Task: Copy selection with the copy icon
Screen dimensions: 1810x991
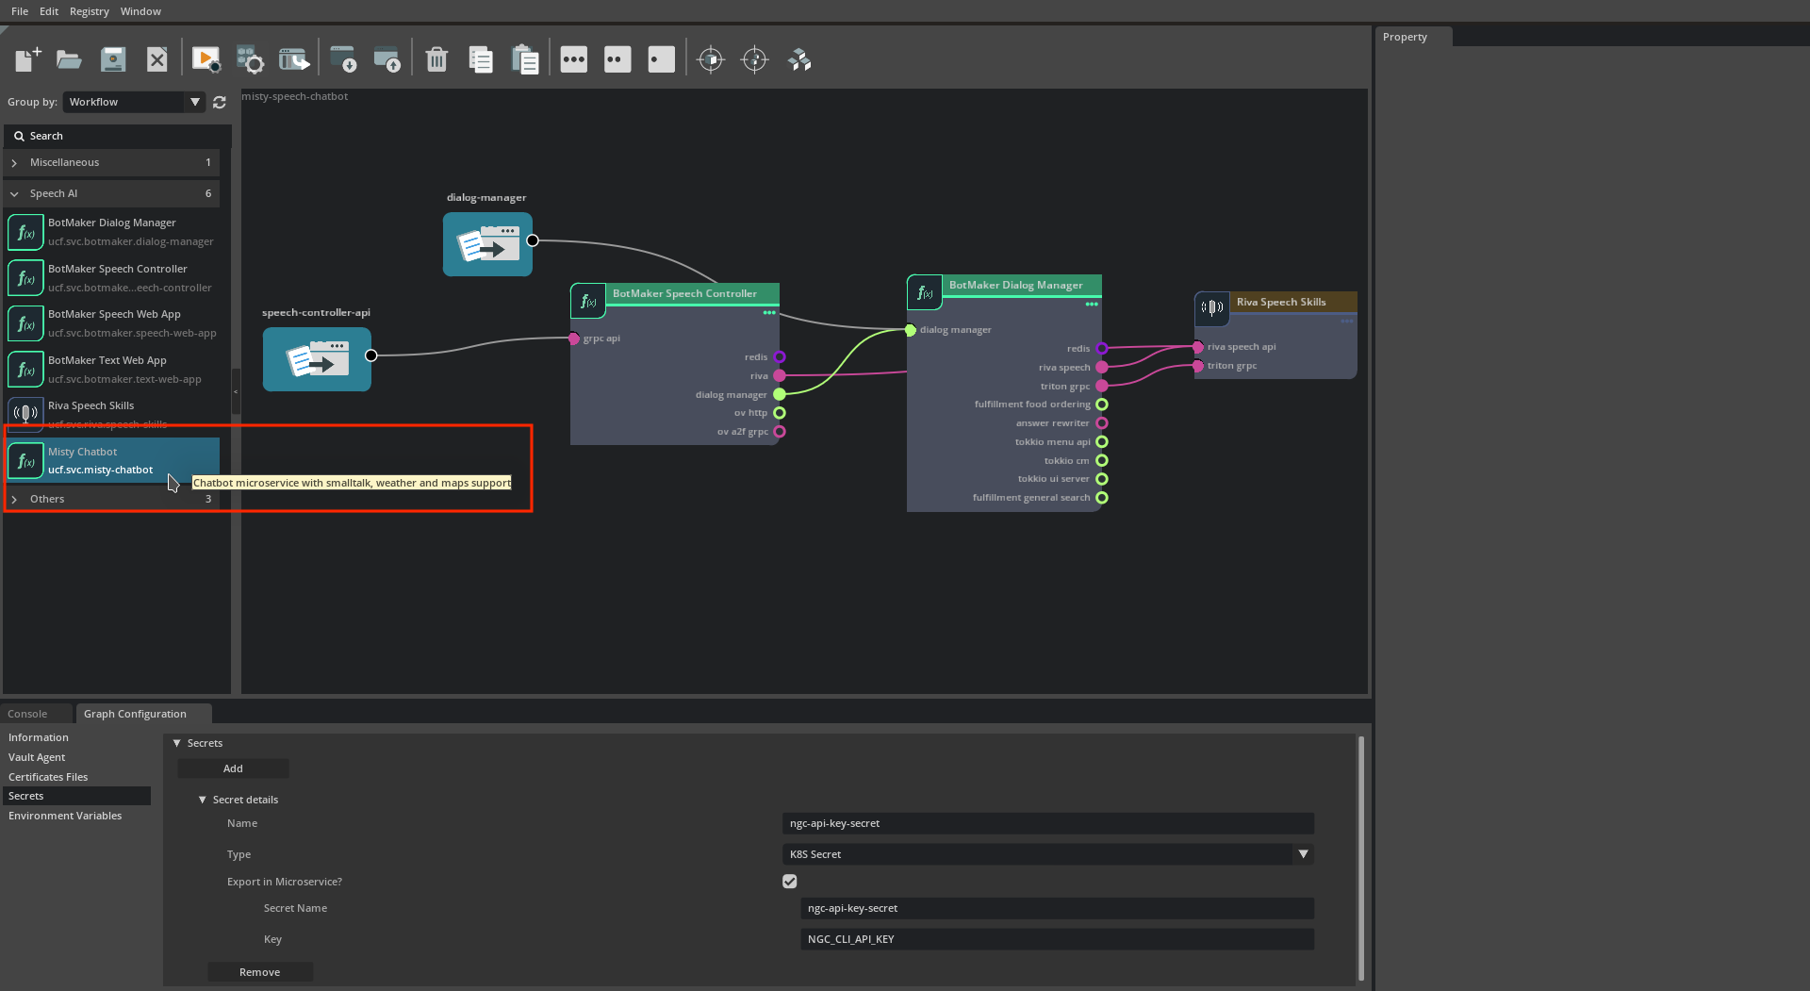Action: (x=481, y=59)
